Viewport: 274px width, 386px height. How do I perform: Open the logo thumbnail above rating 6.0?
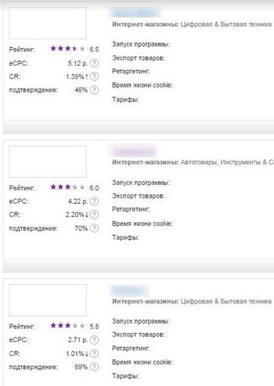pyautogui.click(x=48, y=162)
